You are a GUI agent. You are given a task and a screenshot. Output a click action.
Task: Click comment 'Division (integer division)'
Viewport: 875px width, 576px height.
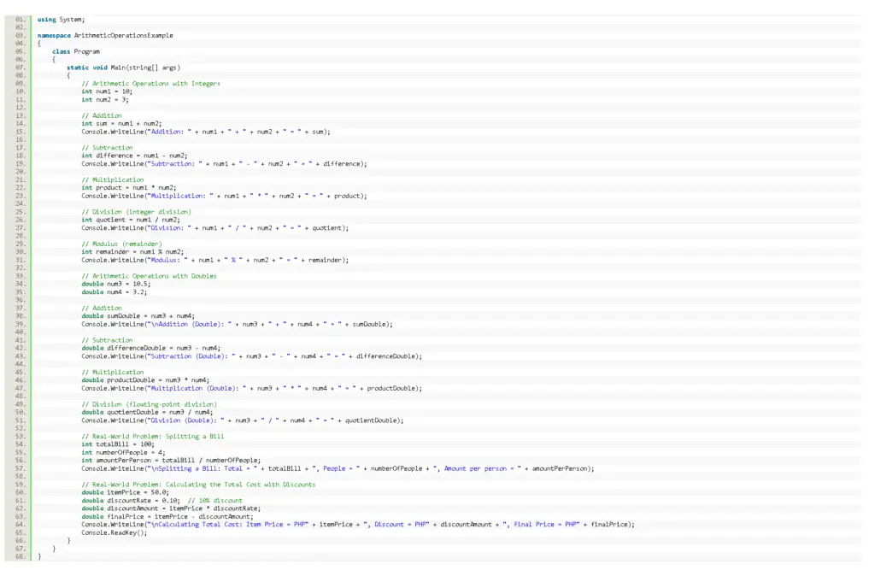tap(136, 212)
